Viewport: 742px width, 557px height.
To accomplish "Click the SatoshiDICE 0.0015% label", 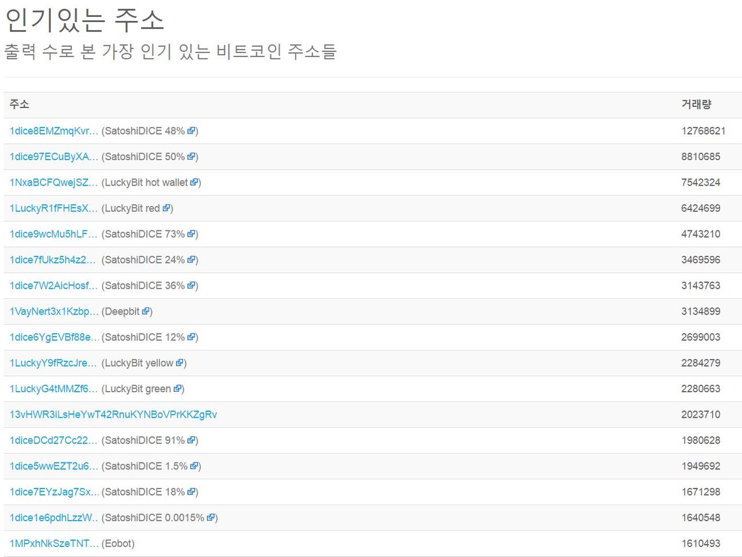I will pos(155,518).
